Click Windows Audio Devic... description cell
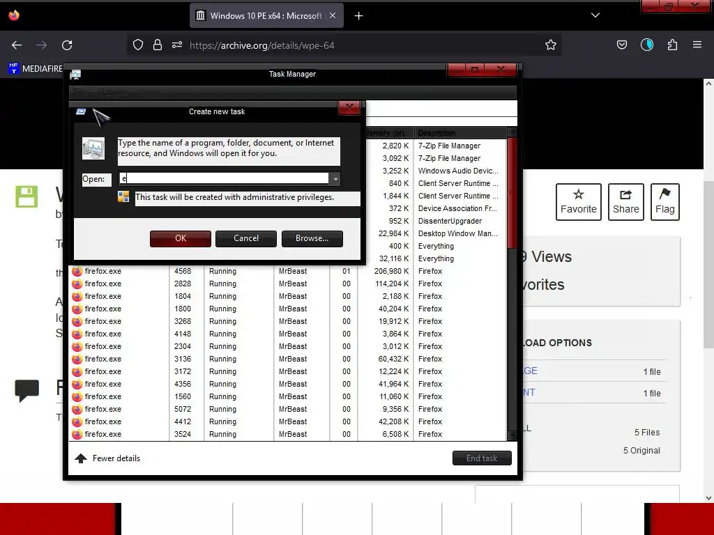This screenshot has height=535, width=714. [458, 171]
